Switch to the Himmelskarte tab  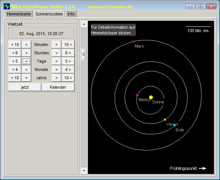(19, 14)
